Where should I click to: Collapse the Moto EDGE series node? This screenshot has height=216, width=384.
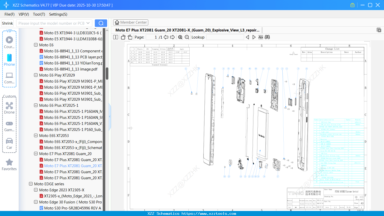[x=31, y=184]
